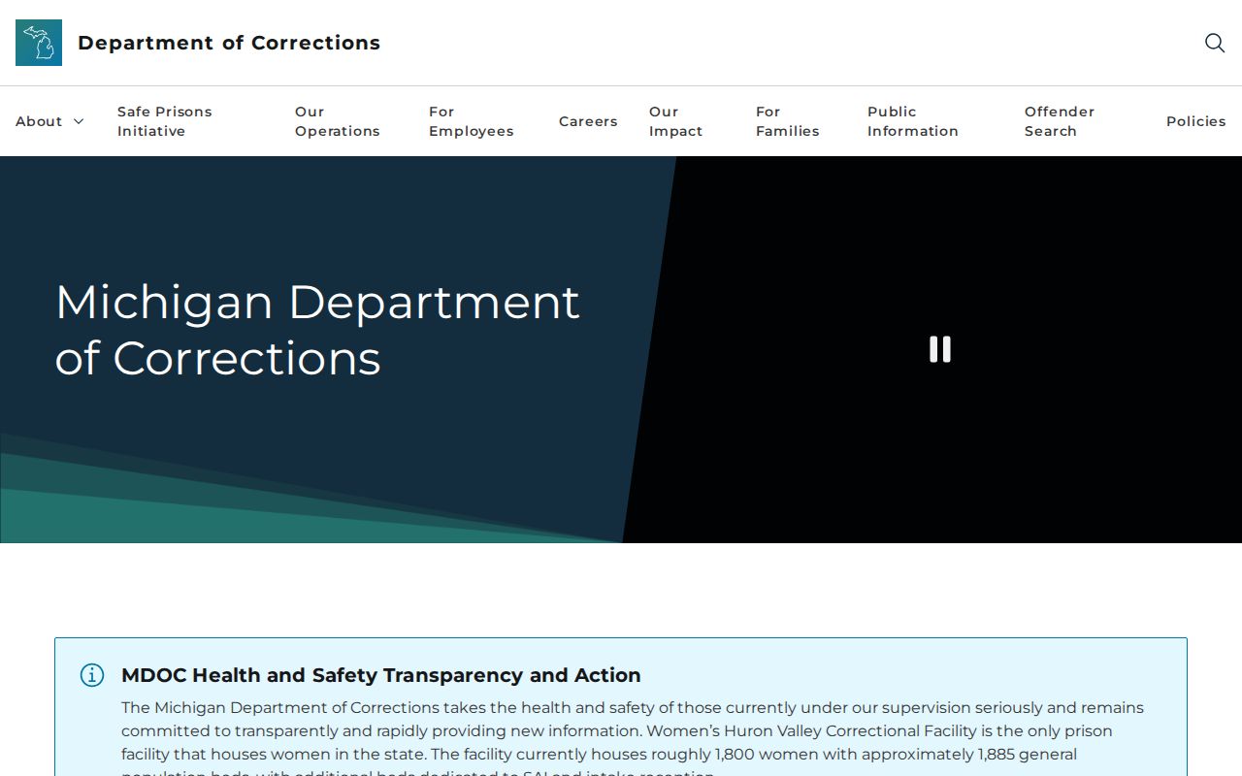This screenshot has height=776, width=1242.
Task: Click MDOC Health and Safety Transparency heading
Action: (x=381, y=675)
